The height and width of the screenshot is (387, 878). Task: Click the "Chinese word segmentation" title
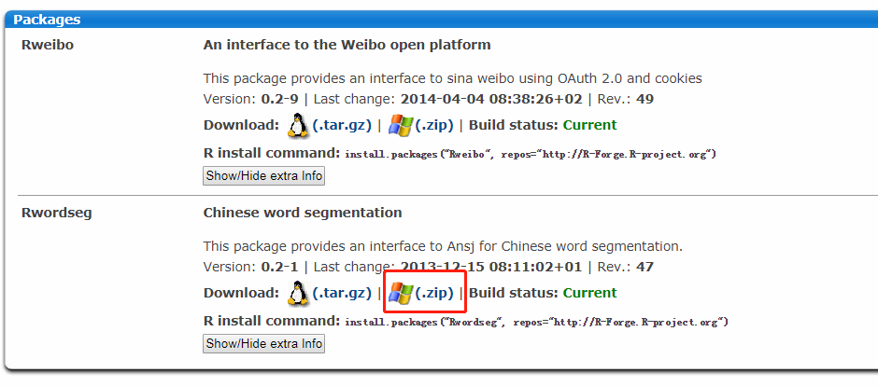(x=303, y=213)
